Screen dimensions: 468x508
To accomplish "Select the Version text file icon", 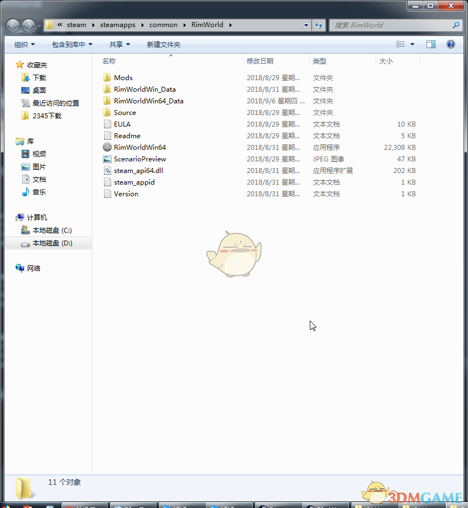I will tap(107, 193).
